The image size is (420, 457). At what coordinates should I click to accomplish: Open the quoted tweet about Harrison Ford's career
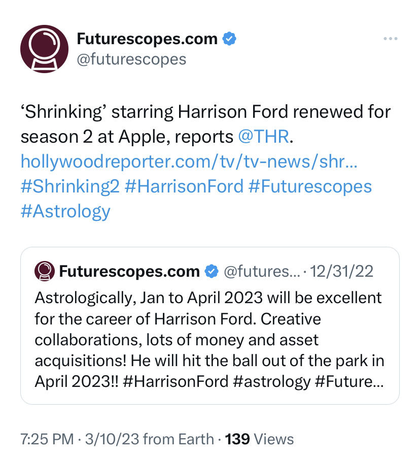click(x=210, y=325)
